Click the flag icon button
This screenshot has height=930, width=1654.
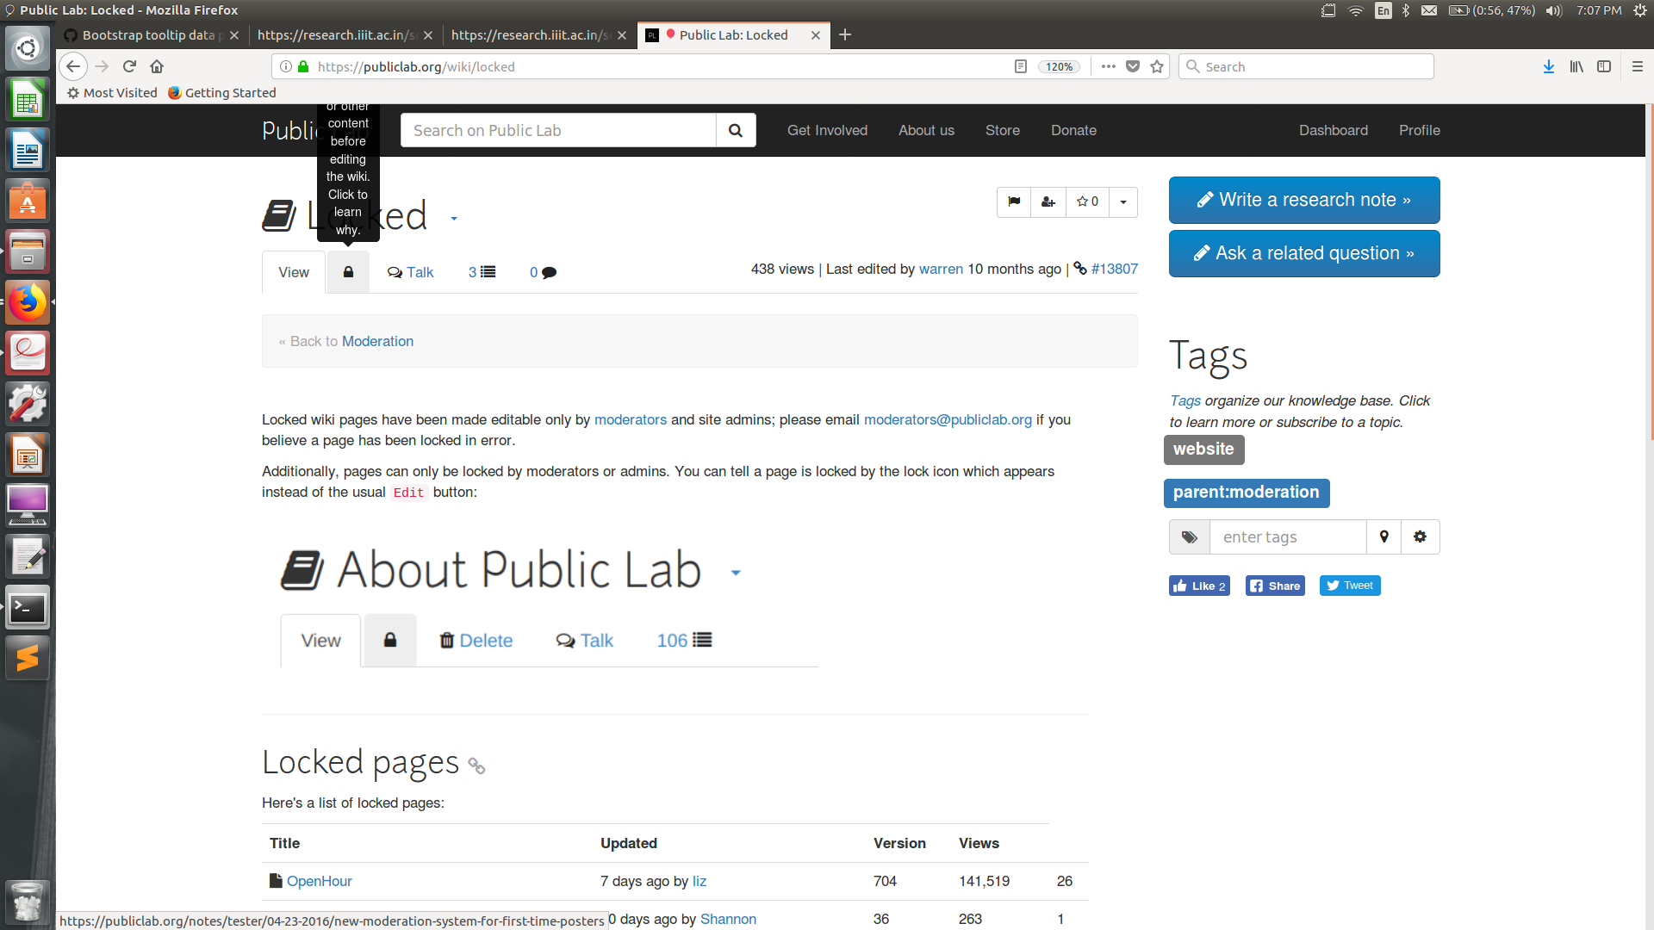[1014, 201]
